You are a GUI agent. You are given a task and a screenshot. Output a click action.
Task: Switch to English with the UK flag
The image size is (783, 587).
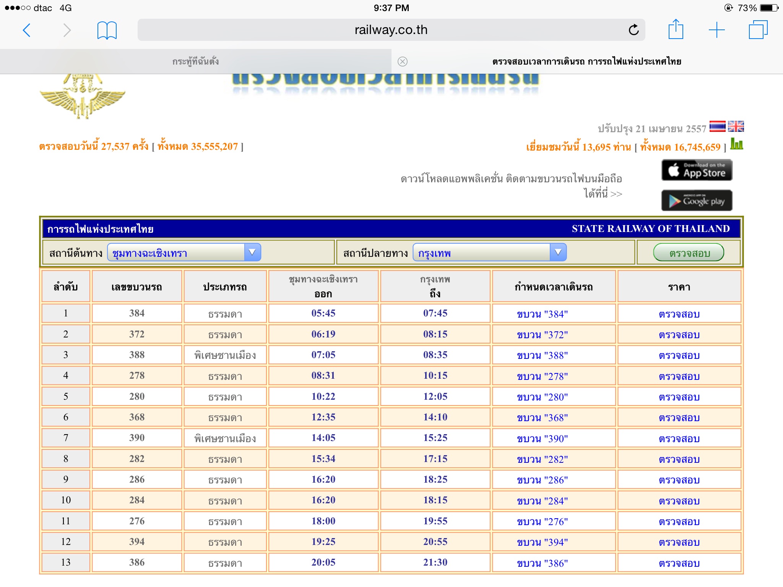[736, 126]
